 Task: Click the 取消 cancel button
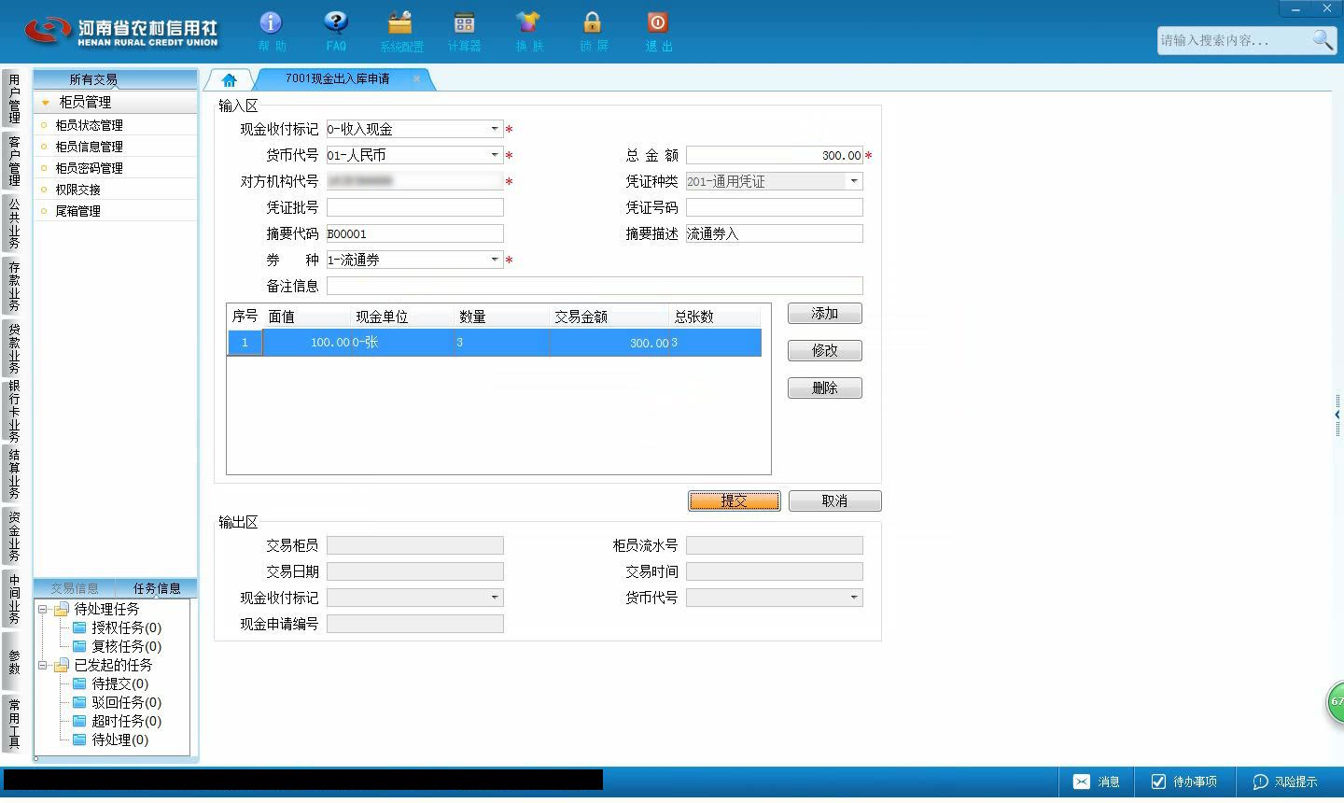(834, 501)
